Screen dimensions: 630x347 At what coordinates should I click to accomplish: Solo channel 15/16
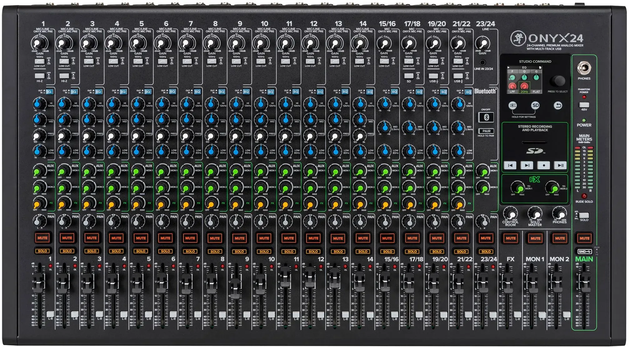(387, 251)
